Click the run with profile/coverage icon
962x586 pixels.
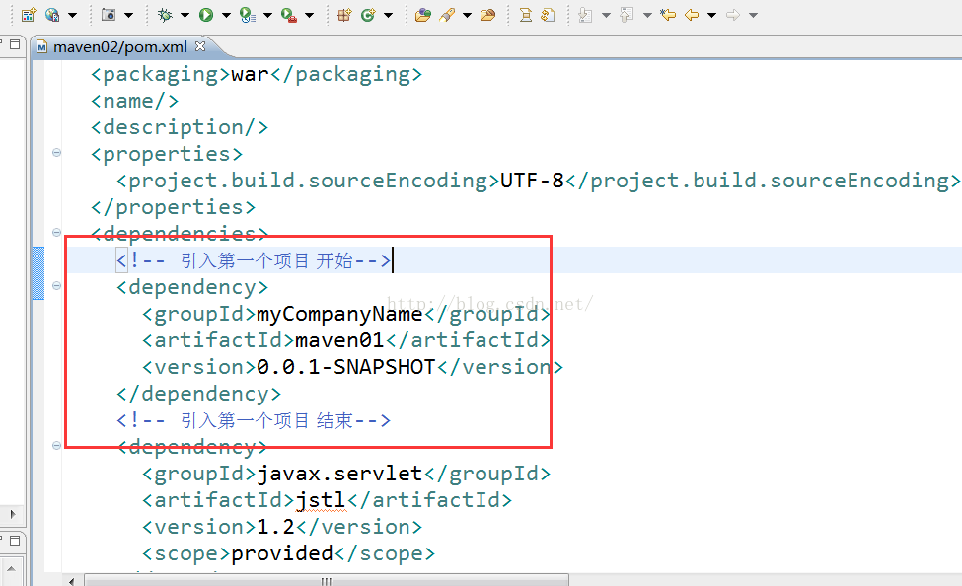(x=248, y=15)
